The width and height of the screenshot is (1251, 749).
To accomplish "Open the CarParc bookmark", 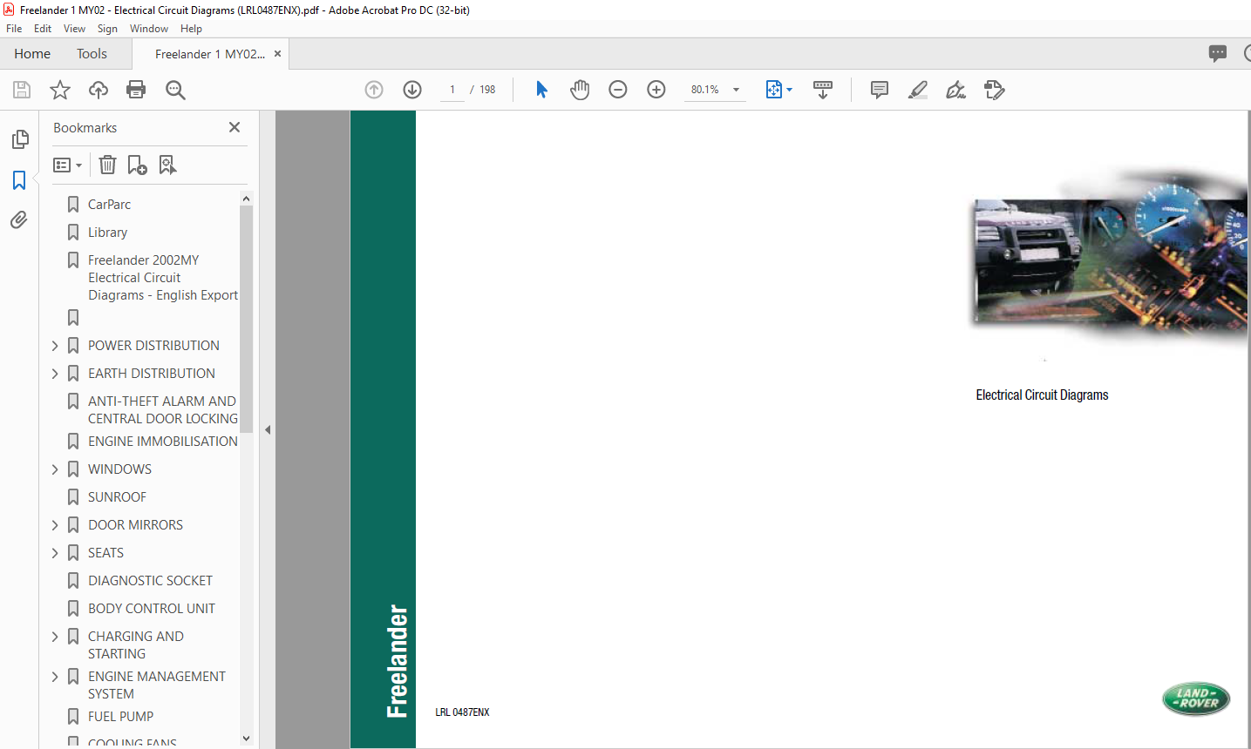I will coord(109,205).
